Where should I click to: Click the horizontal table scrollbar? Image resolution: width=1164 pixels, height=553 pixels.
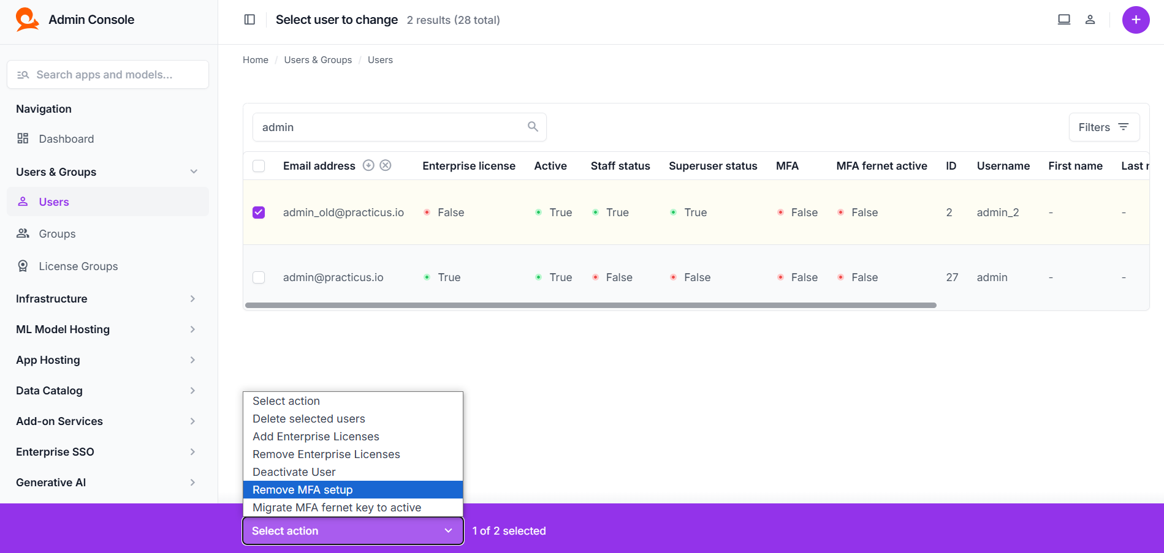pyautogui.click(x=590, y=305)
